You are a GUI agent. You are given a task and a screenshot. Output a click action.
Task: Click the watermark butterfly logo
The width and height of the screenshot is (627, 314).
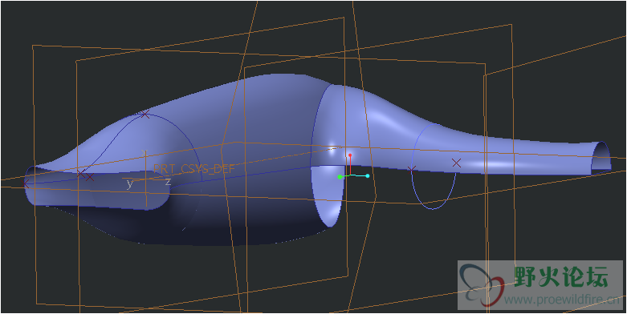click(x=482, y=286)
